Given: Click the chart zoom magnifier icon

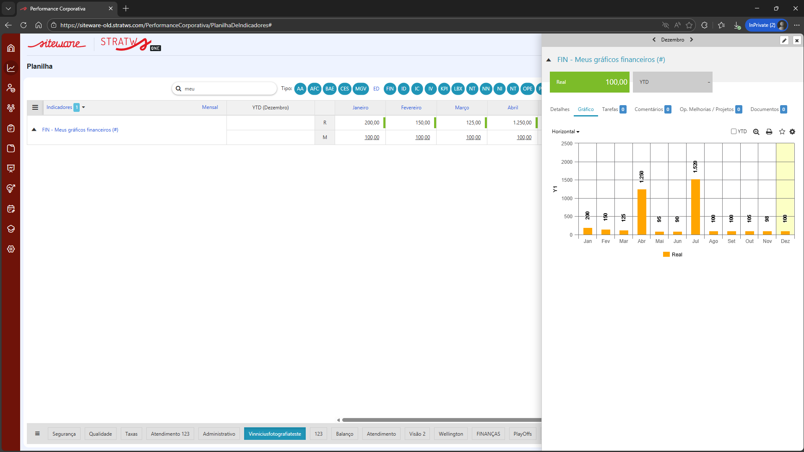Looking at the screenshot, I should point(756,132).
